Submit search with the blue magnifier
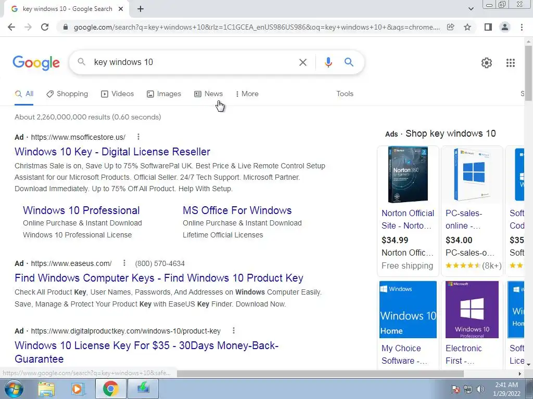This screenshot has height=399, width=533. tap(349, 62)
